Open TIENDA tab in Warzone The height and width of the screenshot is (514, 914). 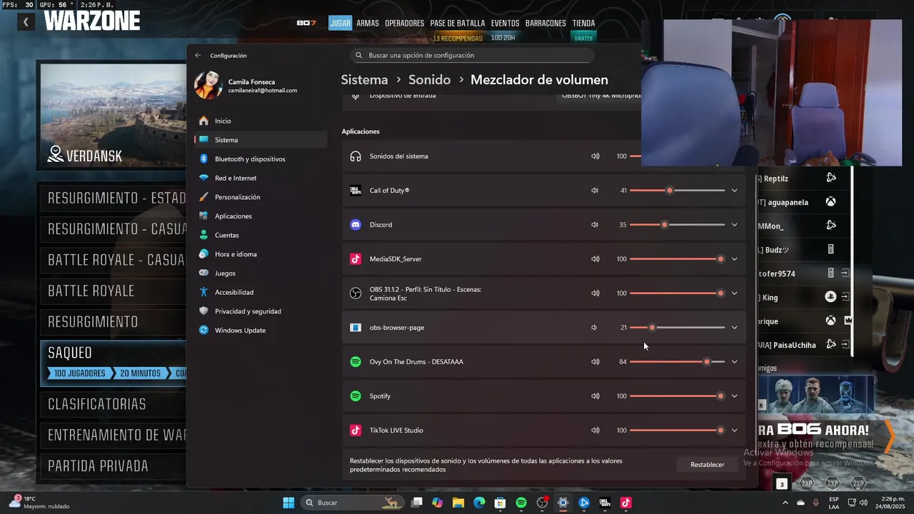coord(583,23)
